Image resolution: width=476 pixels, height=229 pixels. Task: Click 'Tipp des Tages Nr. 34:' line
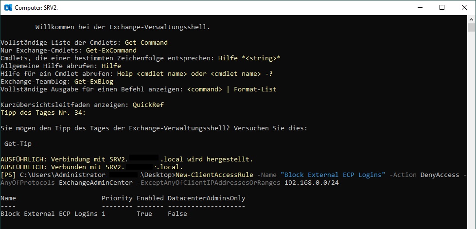(x=43, y=113)
